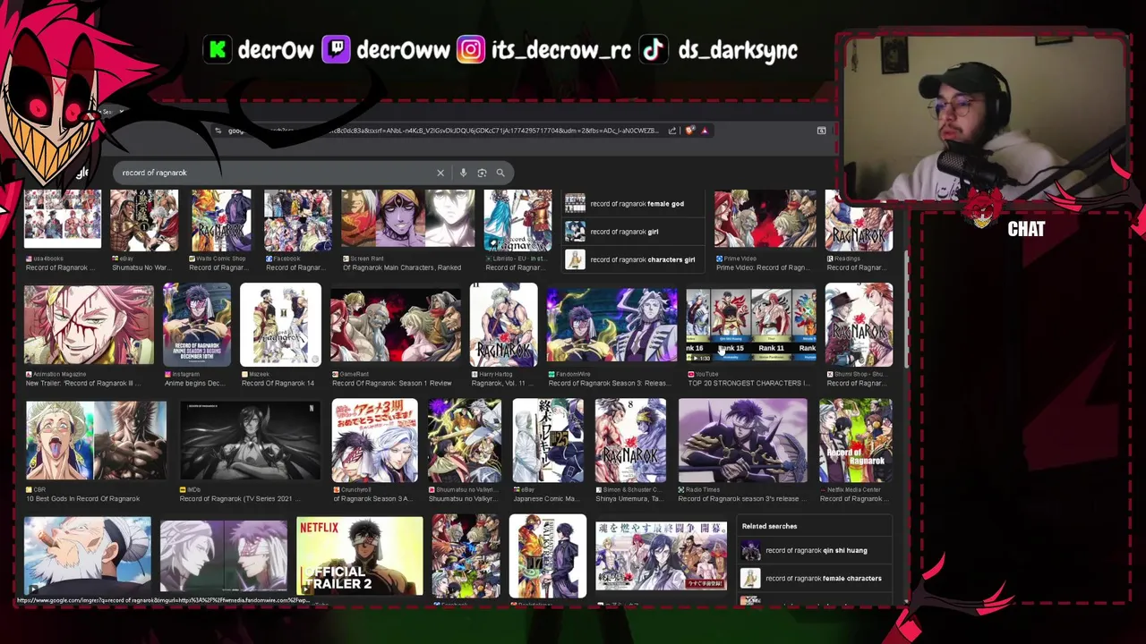
Task: Click the 10 Best Gods In Record Of Ragnarok caption
Action: 82,498
